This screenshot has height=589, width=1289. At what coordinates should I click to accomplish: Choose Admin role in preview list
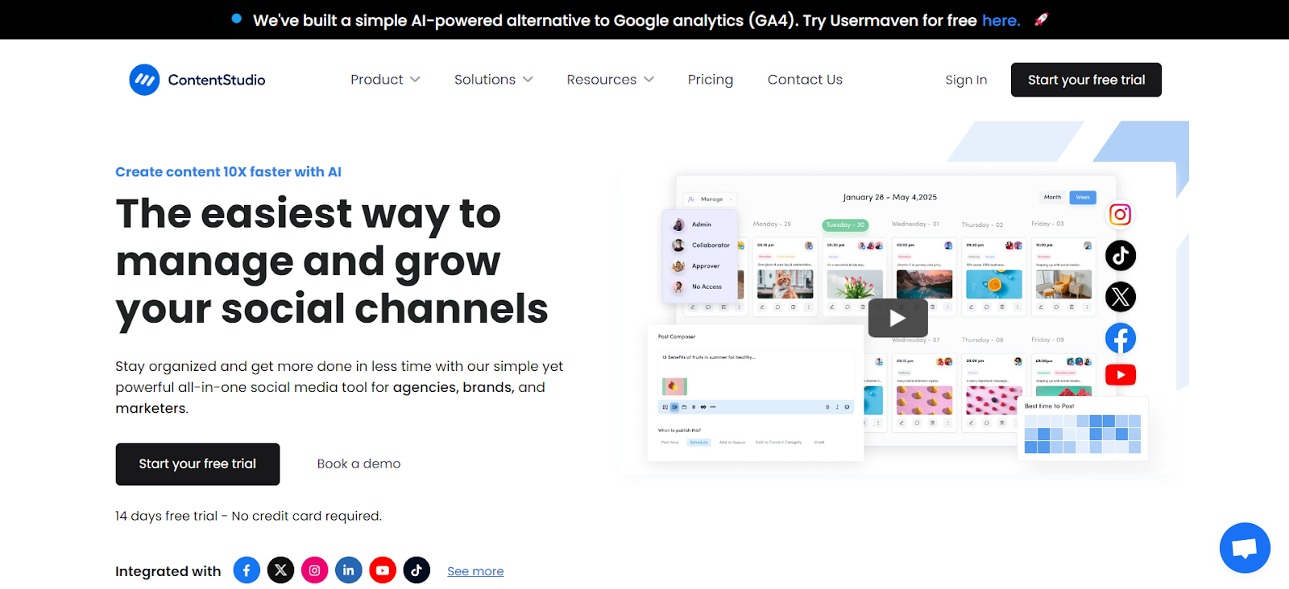point(699,224)
